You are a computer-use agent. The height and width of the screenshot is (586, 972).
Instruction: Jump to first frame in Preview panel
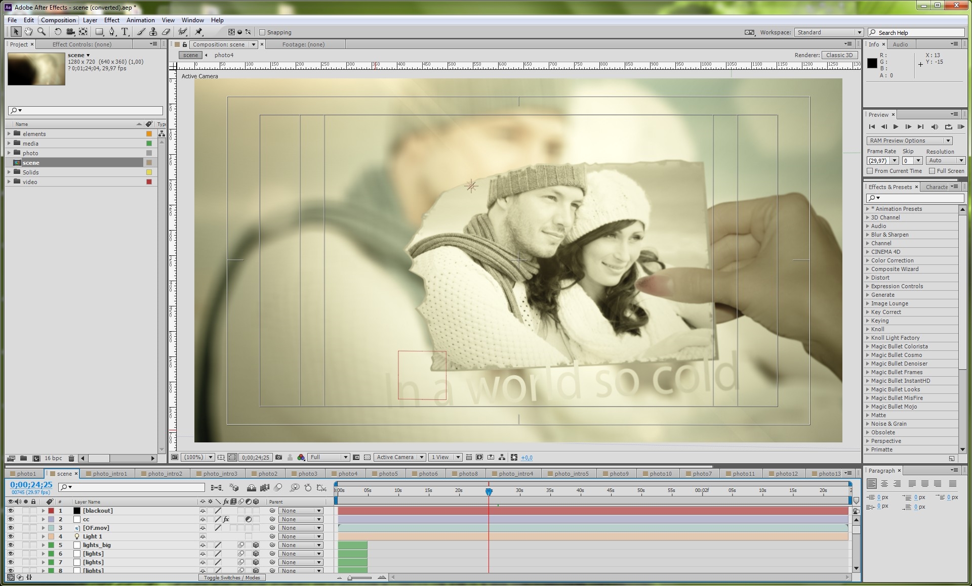pos(872,127)
